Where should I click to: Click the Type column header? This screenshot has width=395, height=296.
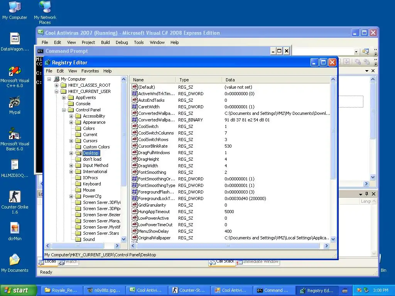click(199, 80)
